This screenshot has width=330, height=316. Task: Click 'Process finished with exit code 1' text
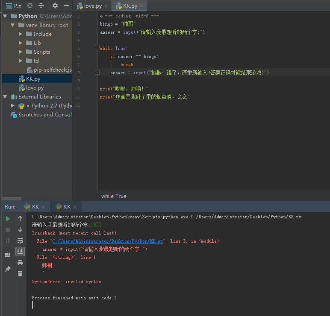pyautogui.click(x=74, y=298)
